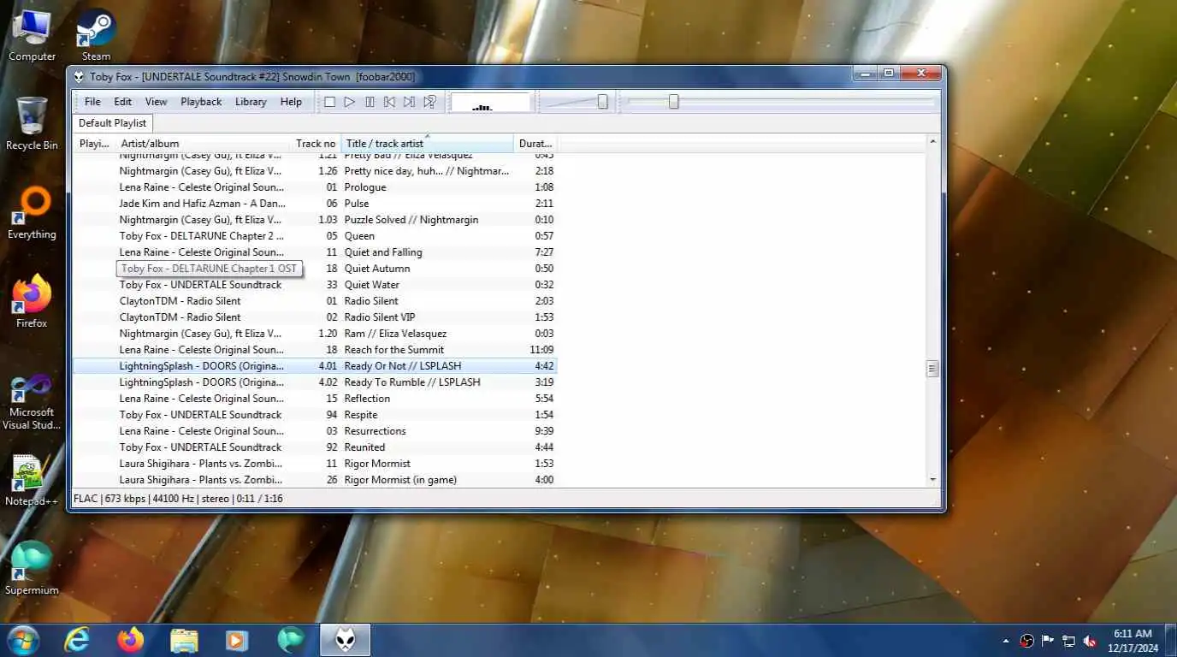Select Ready Or Not // LSPLASH row

click(x=315, y=366)
